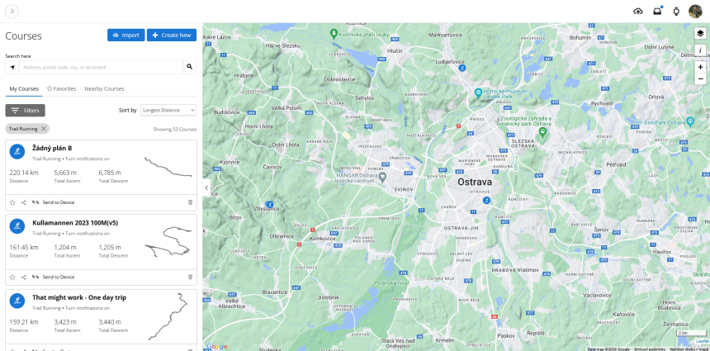The image size is (710, 351).
Task: Collapse the courses panel with map-edge arrow
Action: click(x=206, y=187)
